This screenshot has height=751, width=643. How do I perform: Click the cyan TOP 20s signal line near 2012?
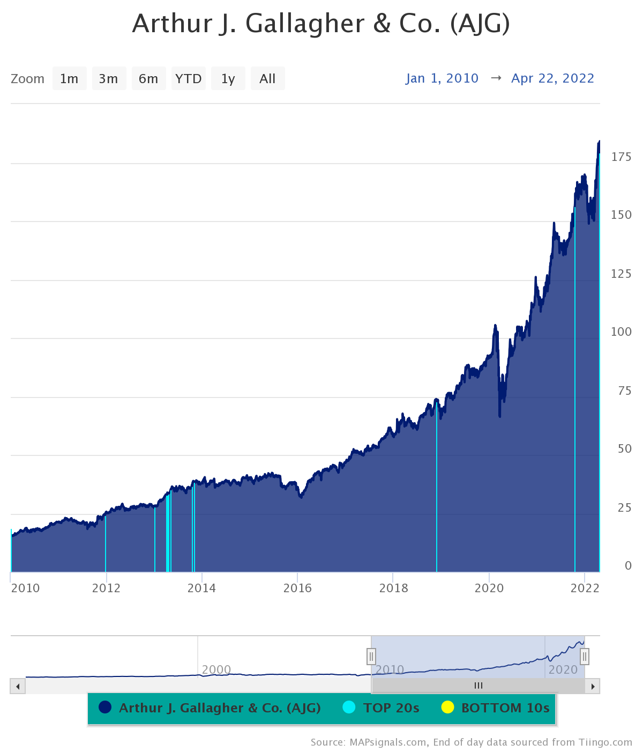[x=106, y=543]
